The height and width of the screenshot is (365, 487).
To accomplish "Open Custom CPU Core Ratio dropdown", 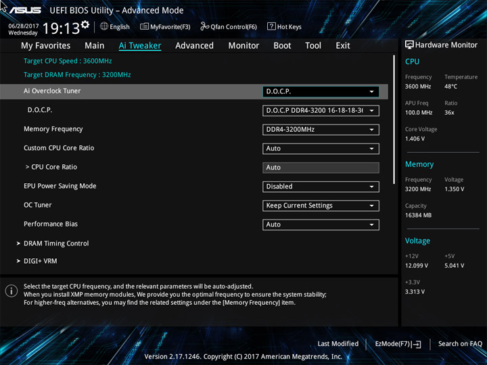I will point(321,149).
